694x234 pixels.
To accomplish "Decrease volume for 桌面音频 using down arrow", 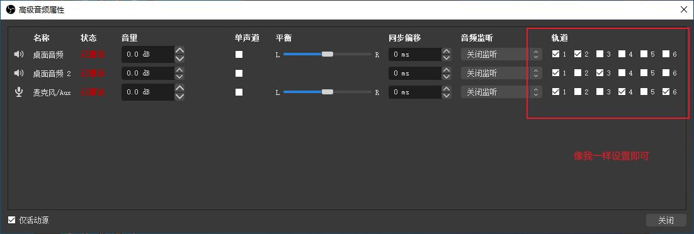I will tap(179, 58).
